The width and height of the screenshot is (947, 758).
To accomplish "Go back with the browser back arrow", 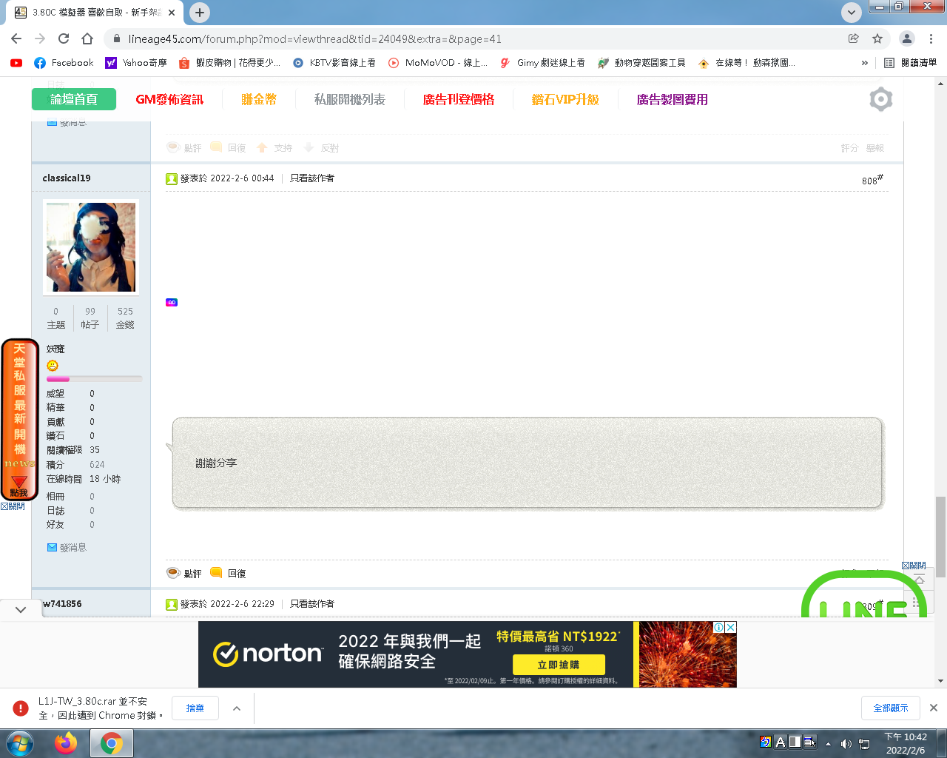I will tap(16, 38).
